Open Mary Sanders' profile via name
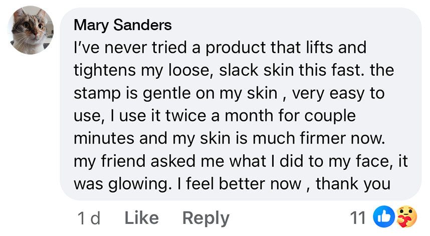Image resolution: width=430 pixels, height=236 pixels. 122,25
